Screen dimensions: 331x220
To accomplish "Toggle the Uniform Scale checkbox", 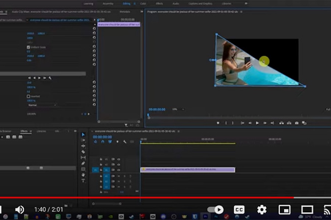I will [x=28, y=47].
